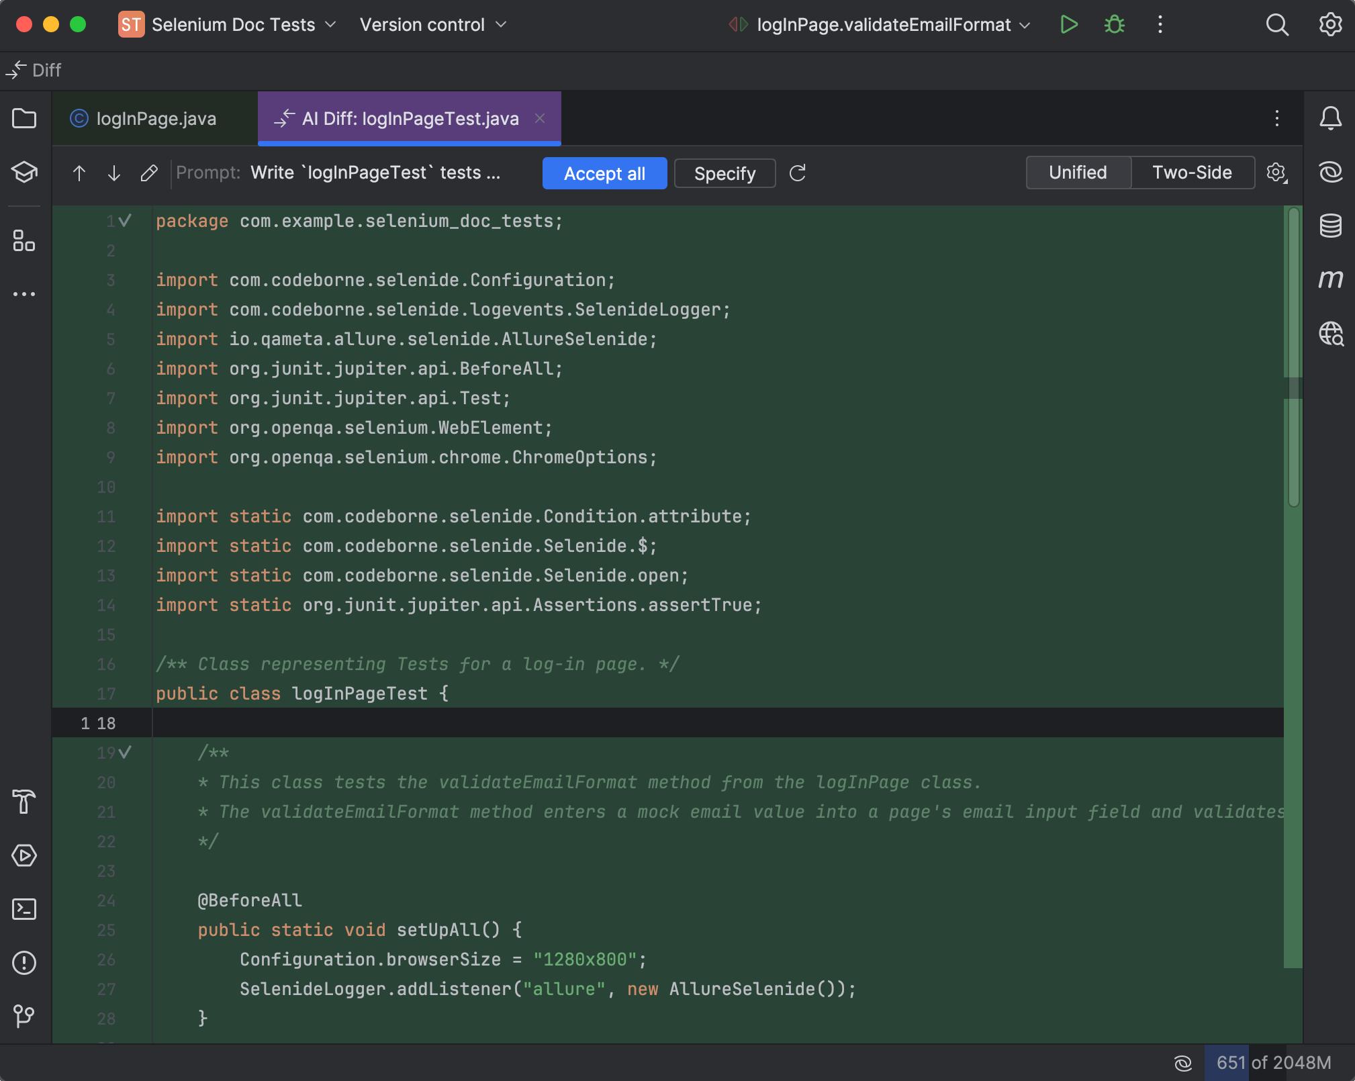Image resolution: width=1355 pixels, height=1081 pixels.
Task: Open the Maven tool window
Action: (x=1330, y=279)
